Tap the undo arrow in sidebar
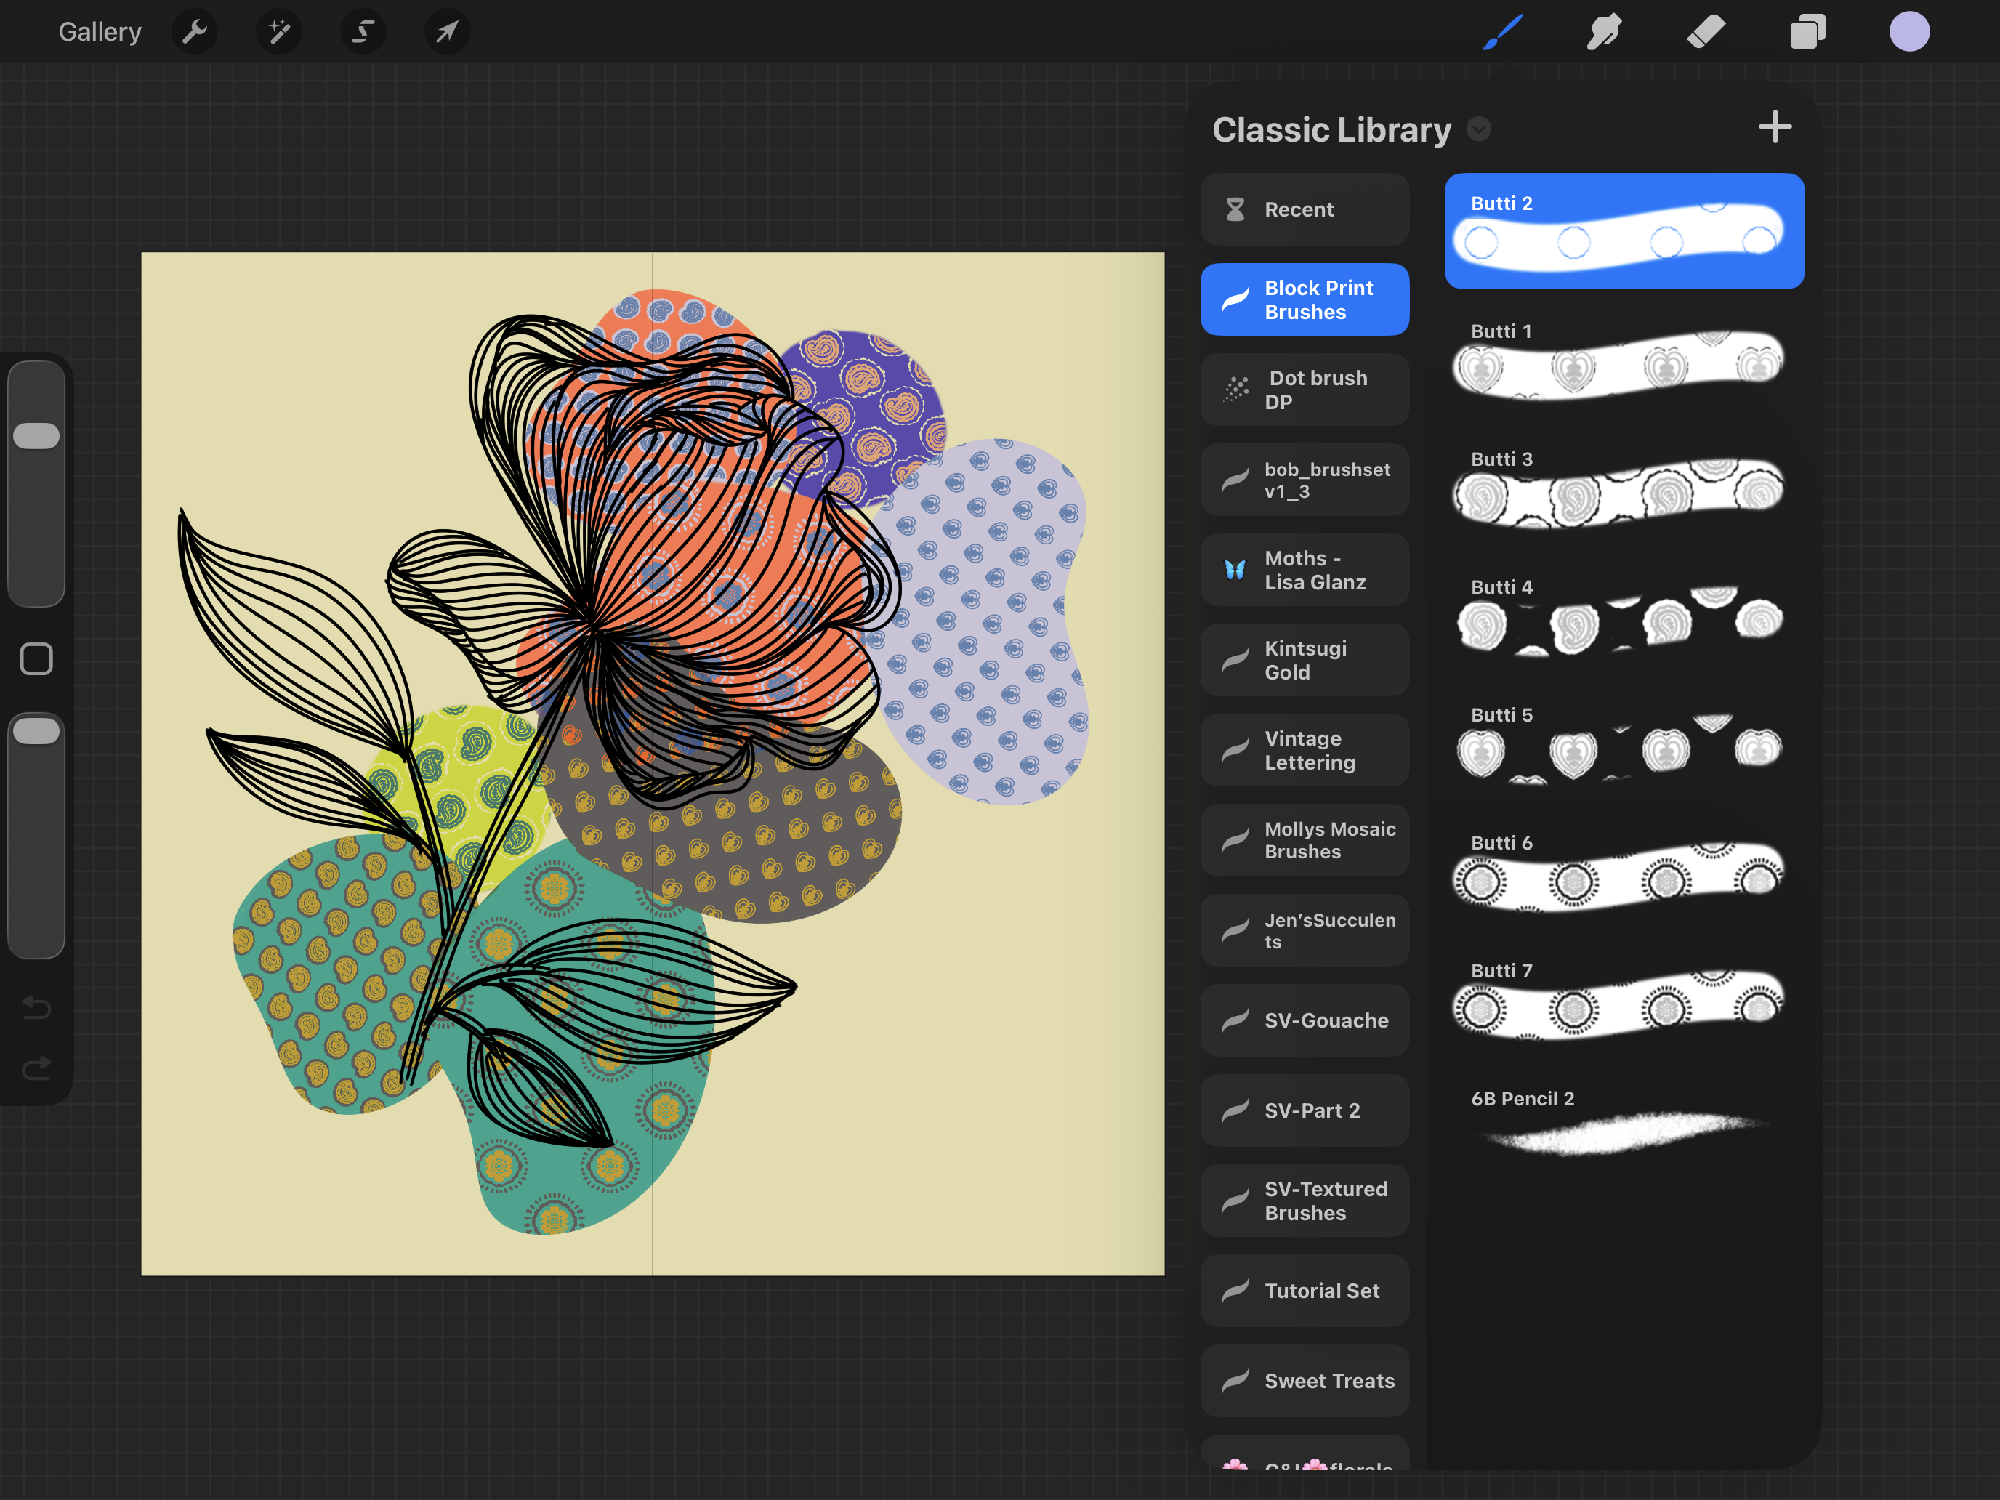This screenshot has width=2000, height=1500. [x=36, y=1007]
